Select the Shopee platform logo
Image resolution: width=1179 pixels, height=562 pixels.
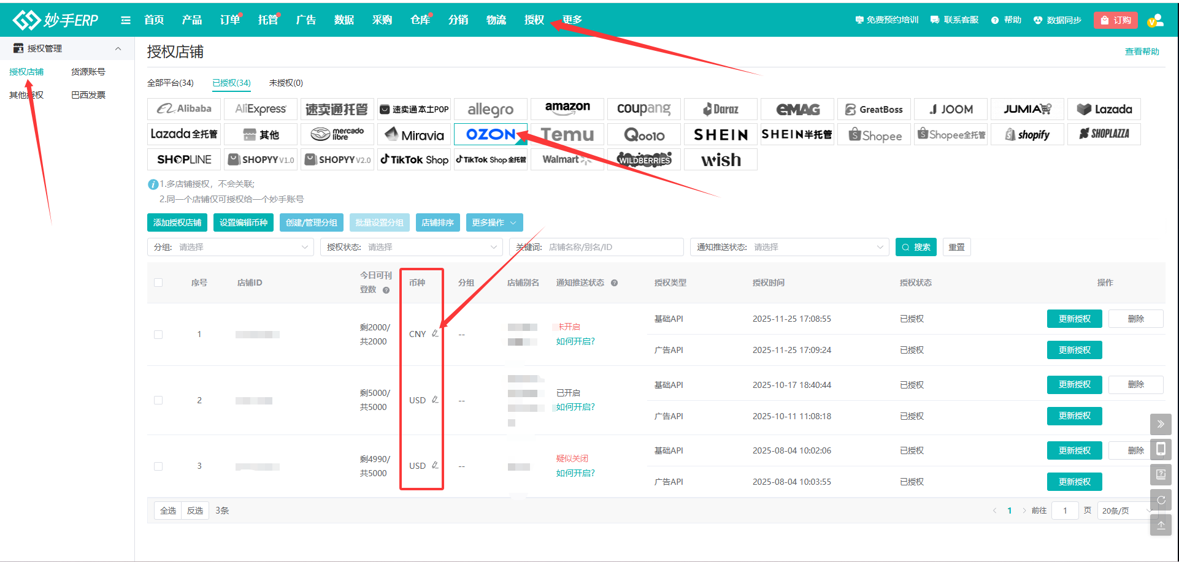point(875,135)
